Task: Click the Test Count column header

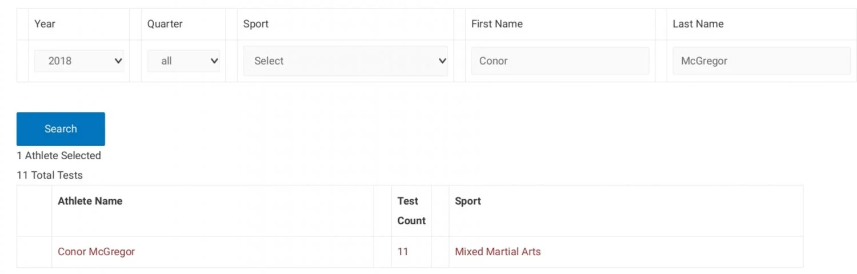Action: [x=411, y=211]
